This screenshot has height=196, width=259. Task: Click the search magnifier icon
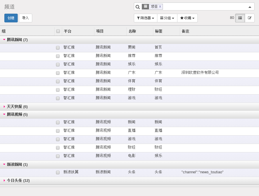pyautogui.click(x=138, y=7)
